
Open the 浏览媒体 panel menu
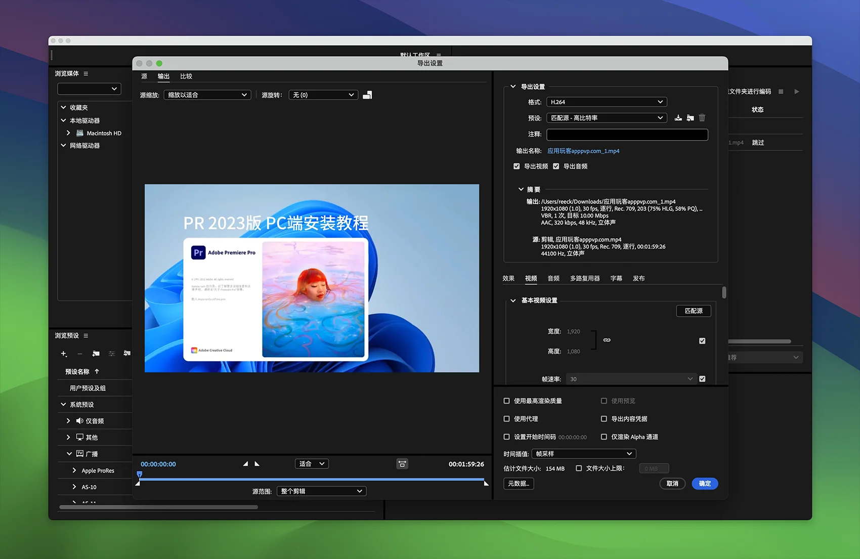pos(86,74)
